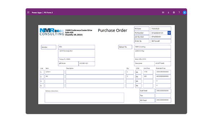The image size is (213, 130).
Task: Click the Job Number value field
Action: tap(161, 37)
